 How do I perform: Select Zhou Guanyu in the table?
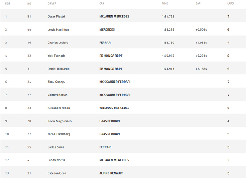[56, 82]
